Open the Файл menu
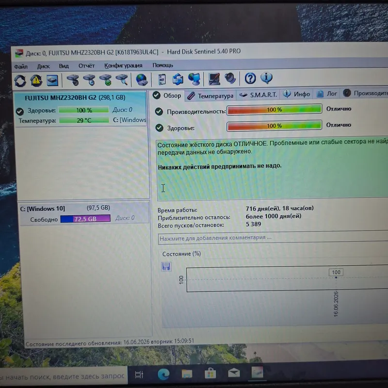 21,66
